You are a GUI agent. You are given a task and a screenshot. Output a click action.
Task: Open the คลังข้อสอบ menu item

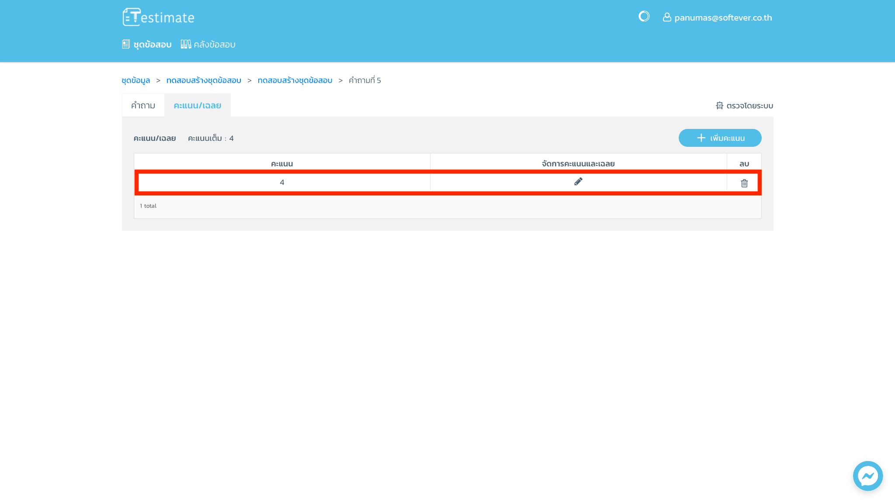pos(214,45)
